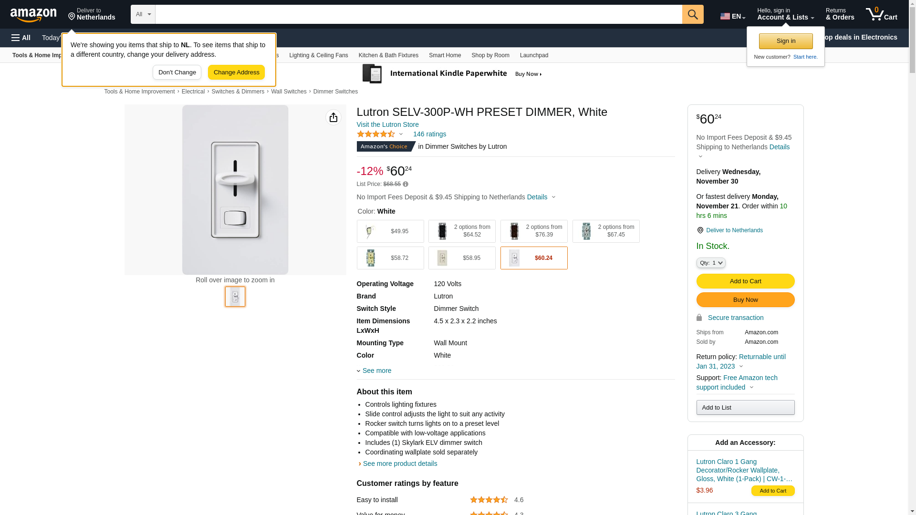Click the product image thumbnail
Screen dimensions: 916x515
tap(235, 297)
